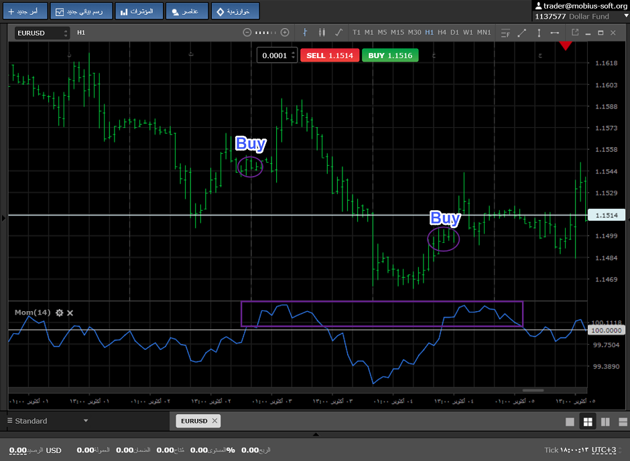Click the 100.0000 momentum level label
Viewport: 630px width, 461px height.
[607, 331]
